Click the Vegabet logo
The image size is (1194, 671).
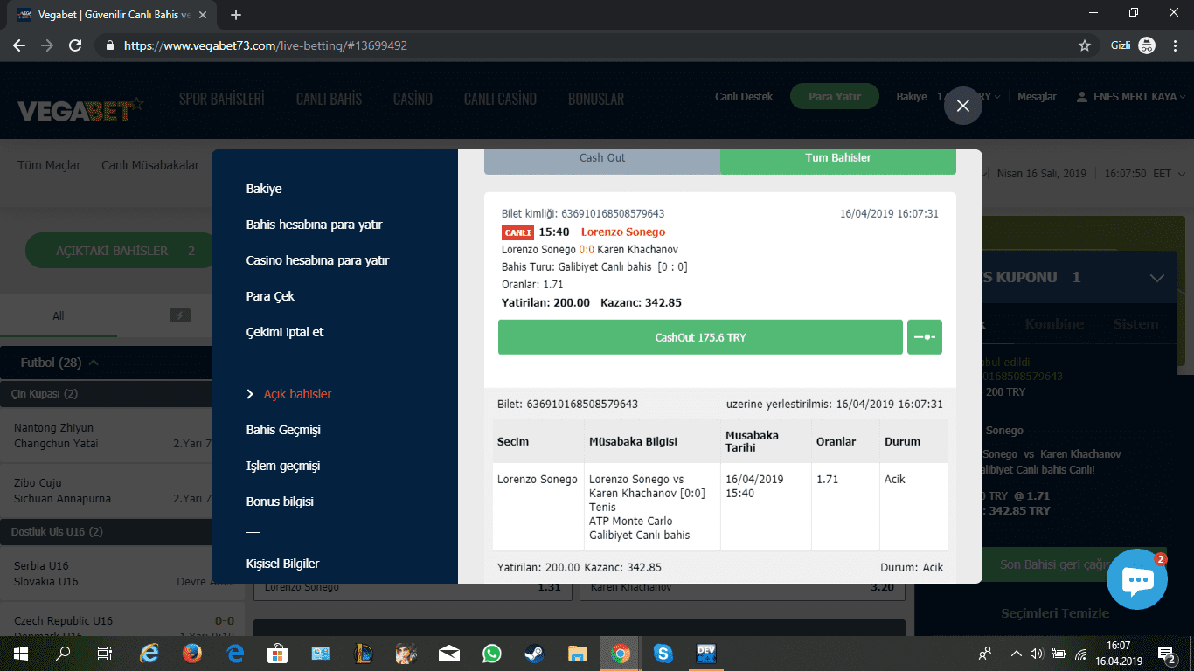coord(80,110)
